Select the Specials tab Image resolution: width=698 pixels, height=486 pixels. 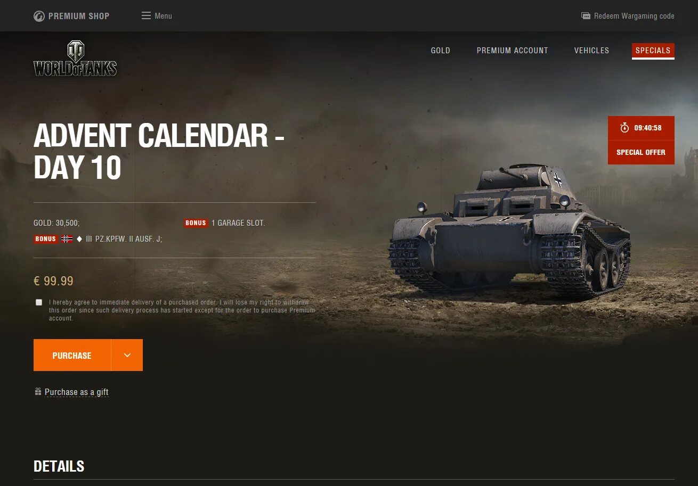click(x=653, y=51)
